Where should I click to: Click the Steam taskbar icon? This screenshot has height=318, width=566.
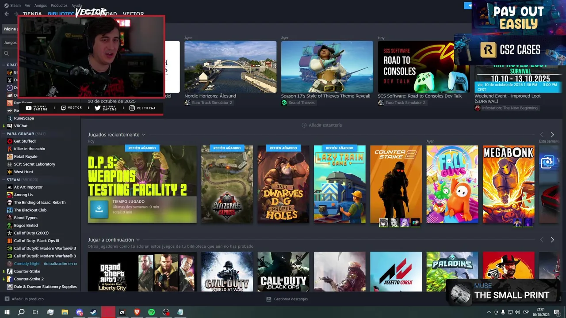tap(94, 312)
